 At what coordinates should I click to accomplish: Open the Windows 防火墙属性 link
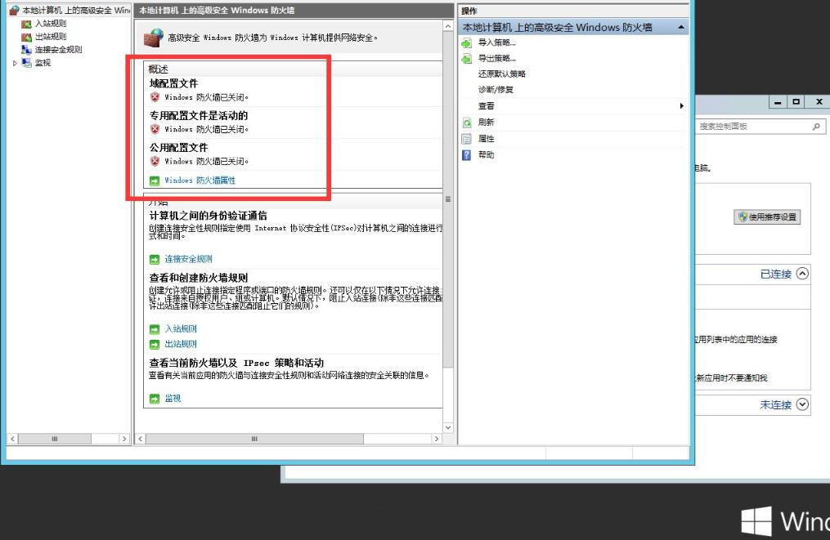tap(200, 181)
